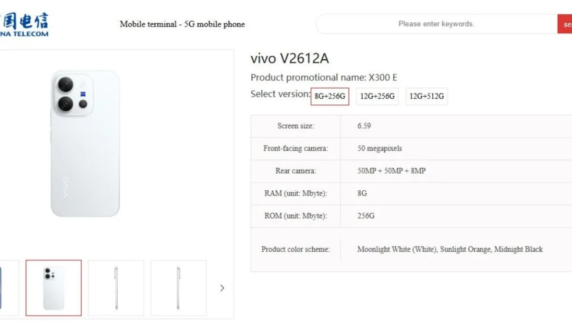The image size is (572, 322).
Task: Click the Screen size row label
Action: (x=296, y=126)
